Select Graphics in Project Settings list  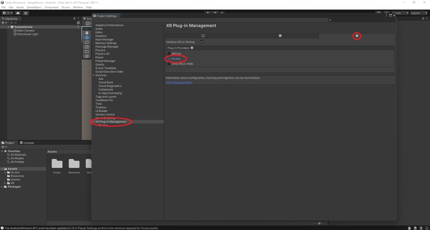[x=101, y=36]
